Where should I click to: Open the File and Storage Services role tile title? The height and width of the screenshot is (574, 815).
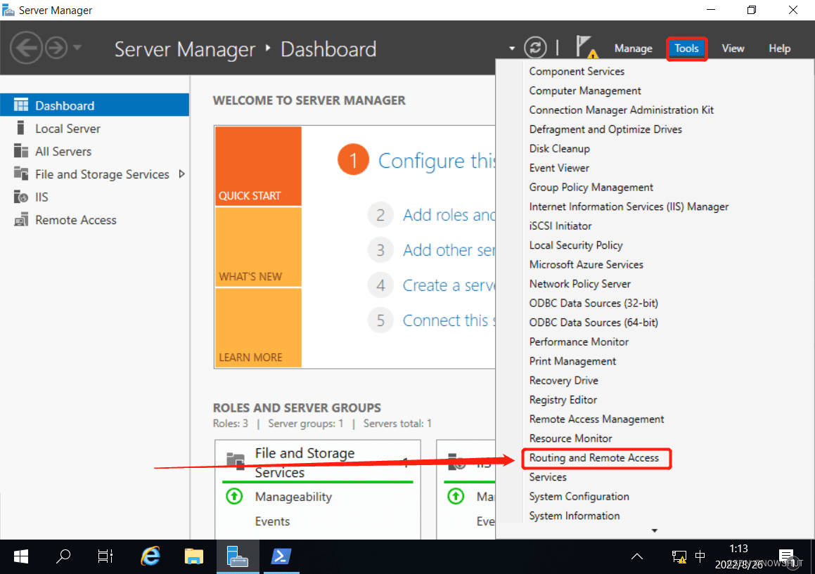(x=304, y=463)
